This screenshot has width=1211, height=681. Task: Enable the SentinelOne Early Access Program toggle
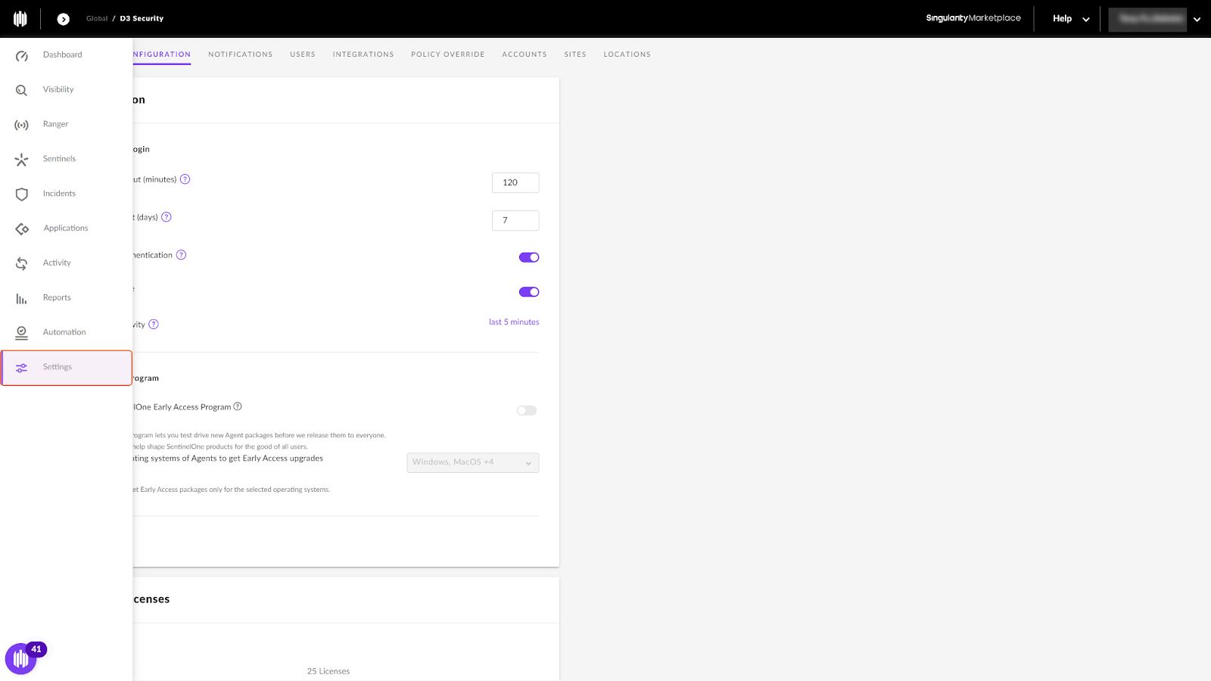click(526, 411)
